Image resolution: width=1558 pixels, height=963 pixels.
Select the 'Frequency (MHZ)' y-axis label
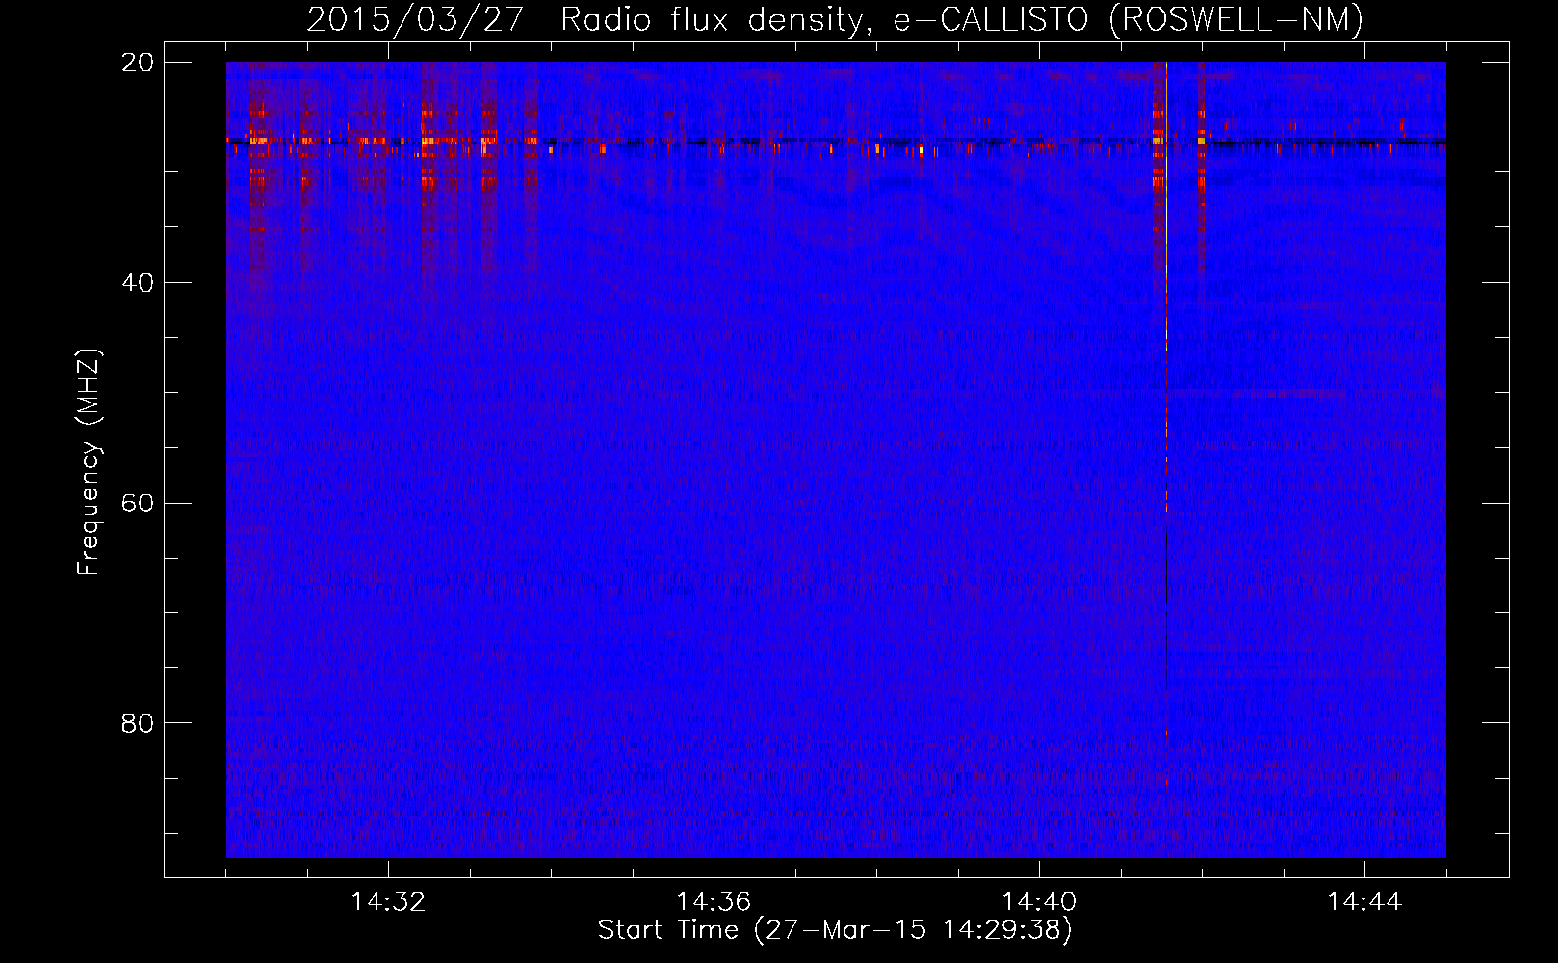click(89, 462)
